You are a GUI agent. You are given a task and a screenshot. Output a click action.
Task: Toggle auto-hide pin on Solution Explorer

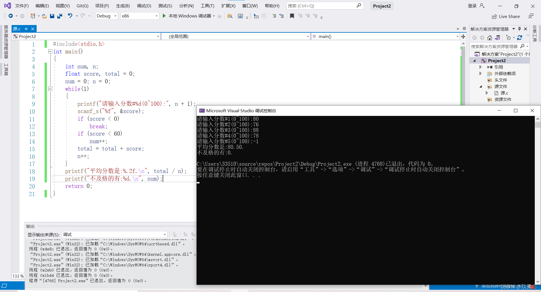tap(519, 29)
